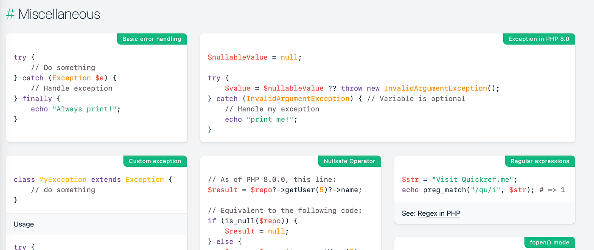Click the Exception in PHP 8.0 label
The width and height of the screenshot is (594, 250).
[x=539, y=39]
